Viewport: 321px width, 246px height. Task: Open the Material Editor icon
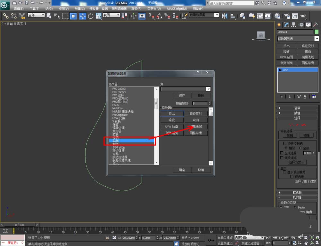point(277,16)
